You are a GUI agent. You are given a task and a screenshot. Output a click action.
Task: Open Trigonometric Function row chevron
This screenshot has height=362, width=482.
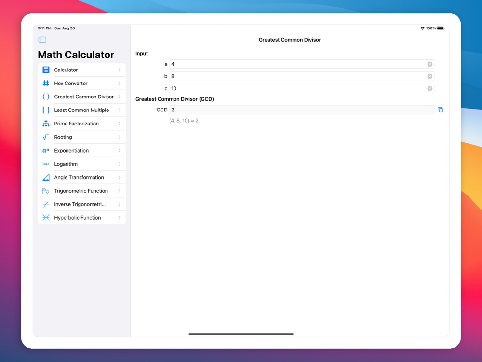120,191
